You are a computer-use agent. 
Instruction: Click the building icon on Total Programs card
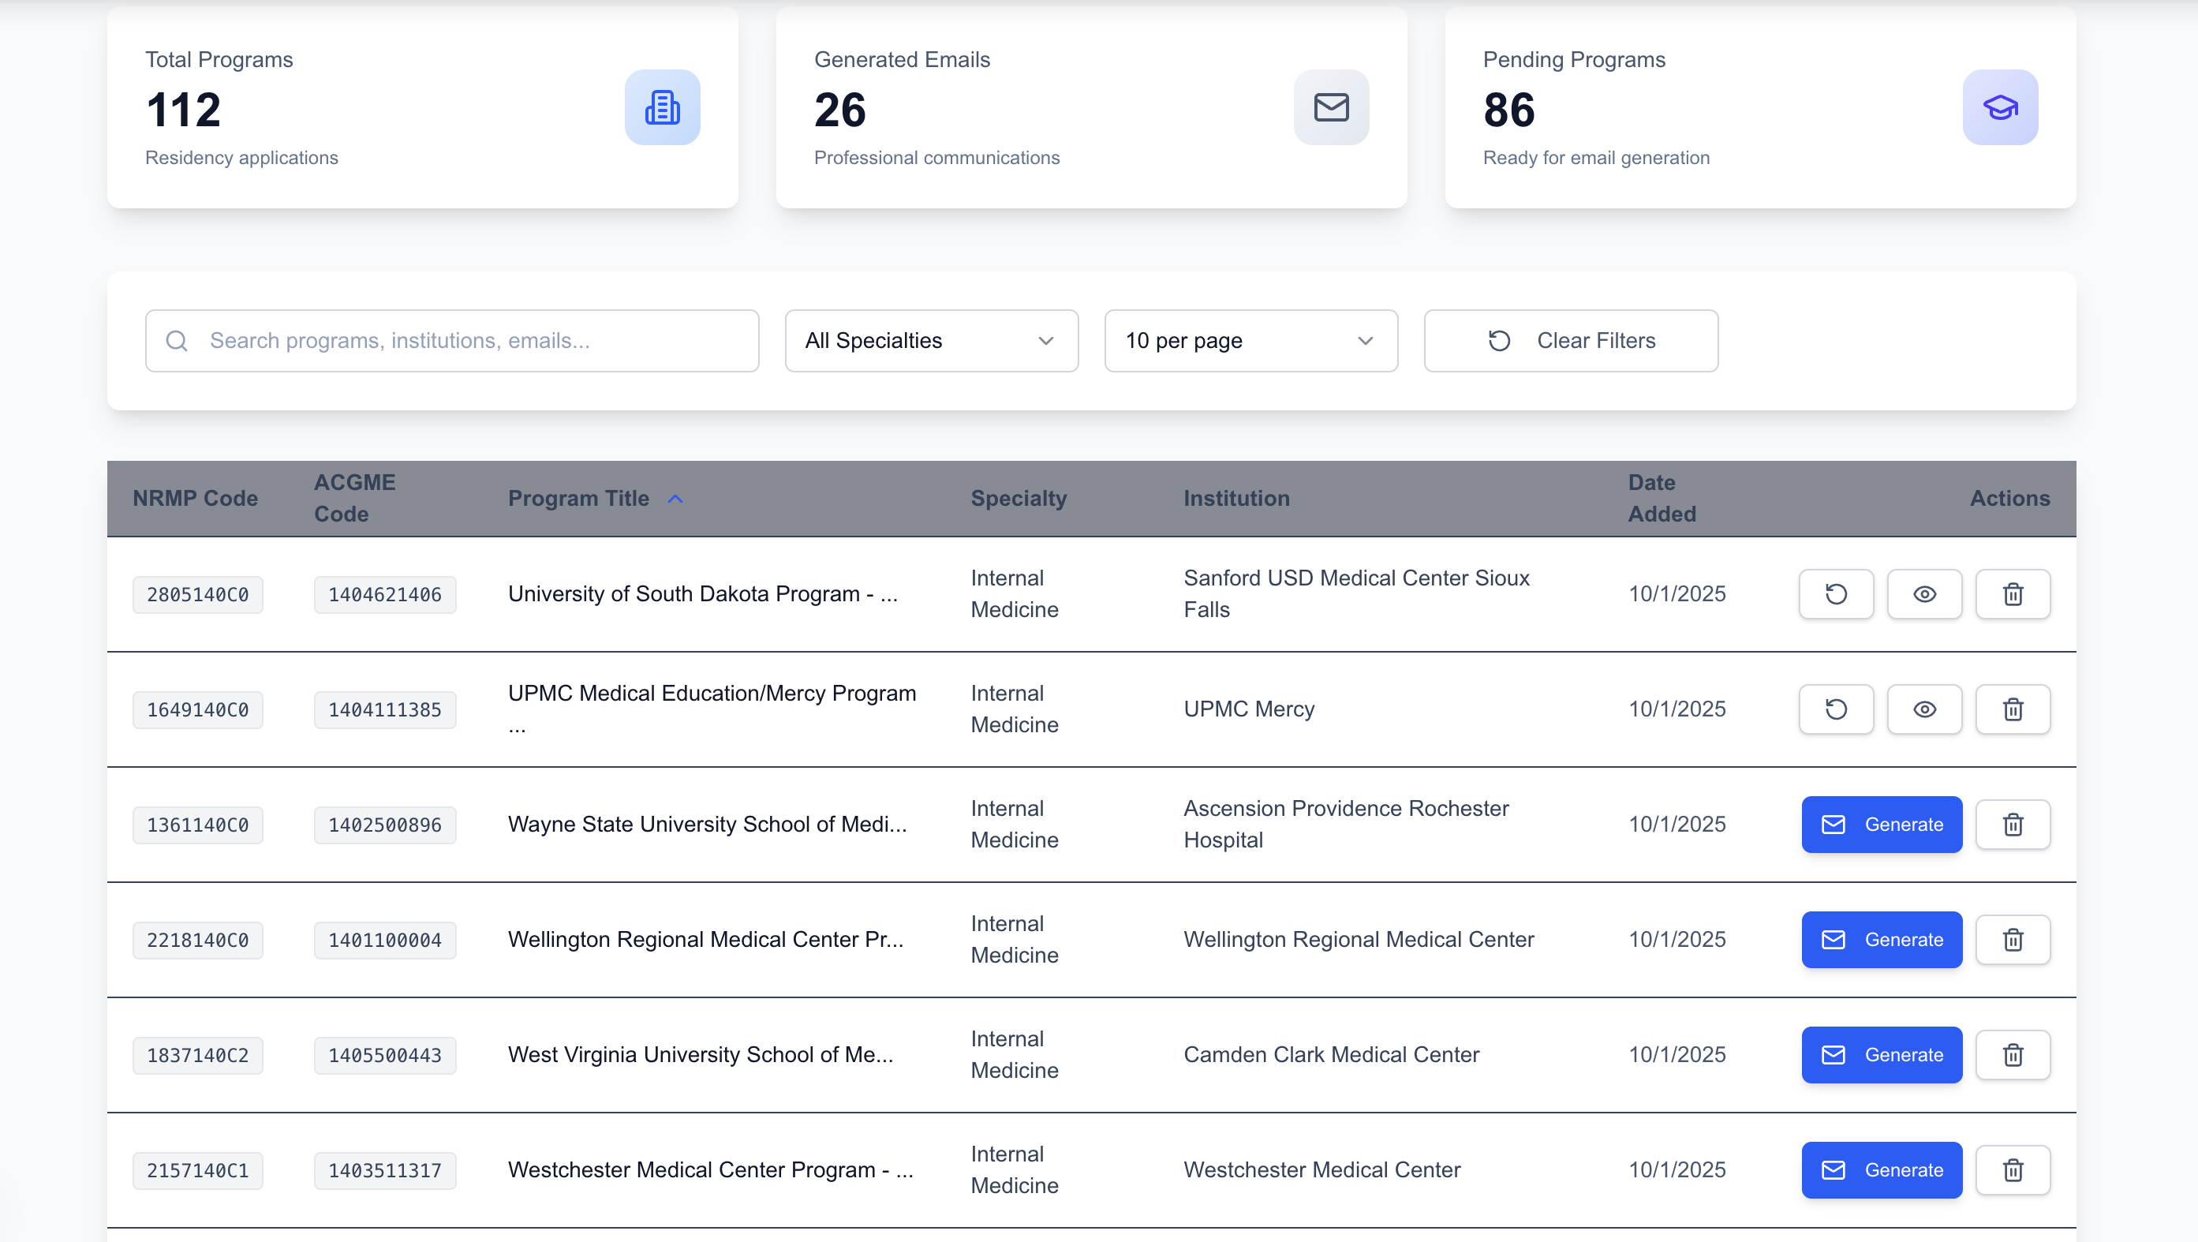coord(662,107)
